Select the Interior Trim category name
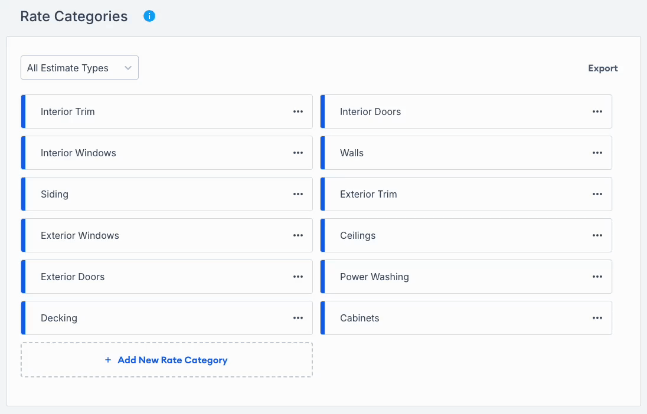The image size is (647, 414). [x=68, y=111]
